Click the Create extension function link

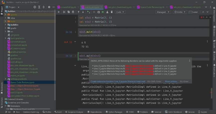[x=118, y=81]
